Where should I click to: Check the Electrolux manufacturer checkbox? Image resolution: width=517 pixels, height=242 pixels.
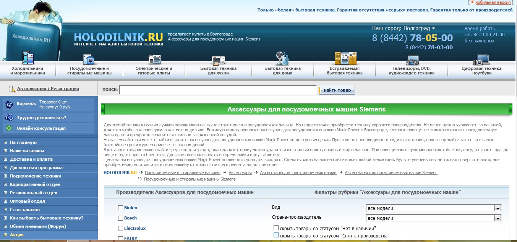120,229
